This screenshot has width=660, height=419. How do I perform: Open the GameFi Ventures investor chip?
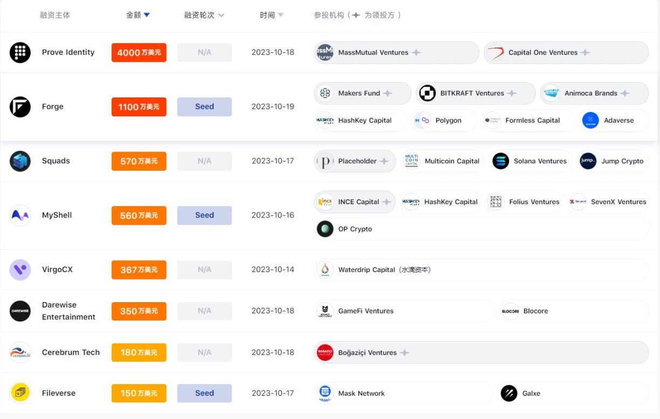(404, 311)
